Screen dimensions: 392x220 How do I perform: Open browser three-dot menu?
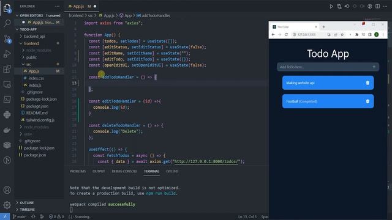383,35
